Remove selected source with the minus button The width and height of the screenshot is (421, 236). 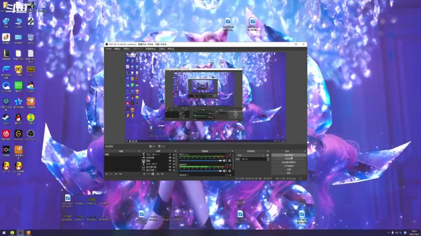click(x=148, y=174)
